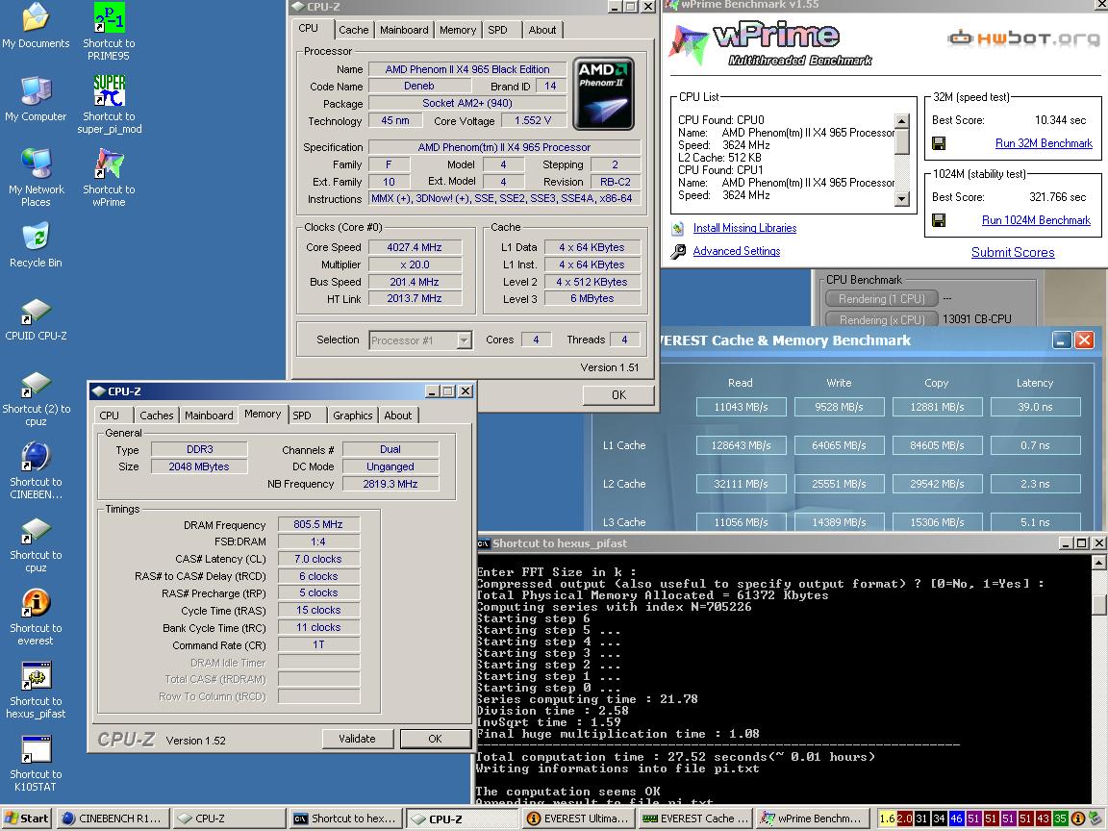Switch to the Mainboard tab in CPU-Z

404,30
